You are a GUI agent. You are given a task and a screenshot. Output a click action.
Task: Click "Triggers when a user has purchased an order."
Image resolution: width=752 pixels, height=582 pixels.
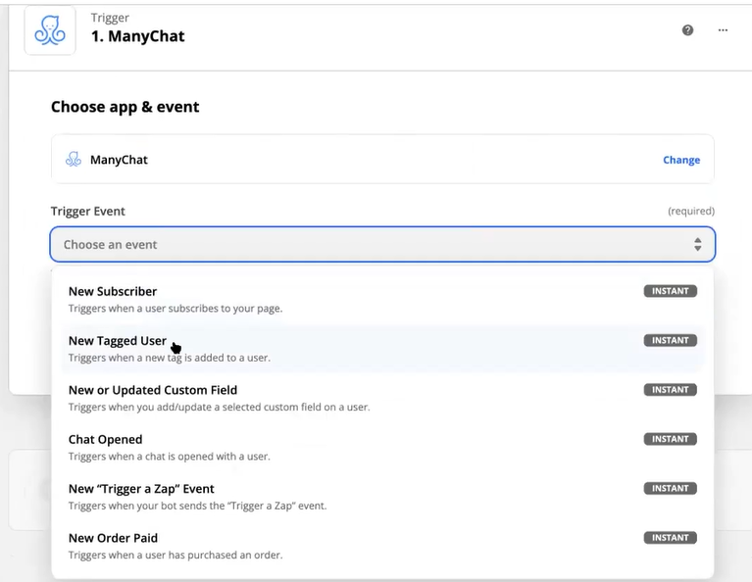175,556
